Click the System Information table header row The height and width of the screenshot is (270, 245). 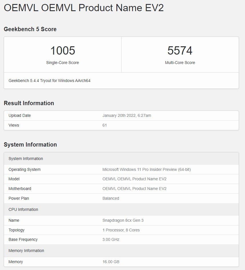pyautogui.click(x=122, y=159)
